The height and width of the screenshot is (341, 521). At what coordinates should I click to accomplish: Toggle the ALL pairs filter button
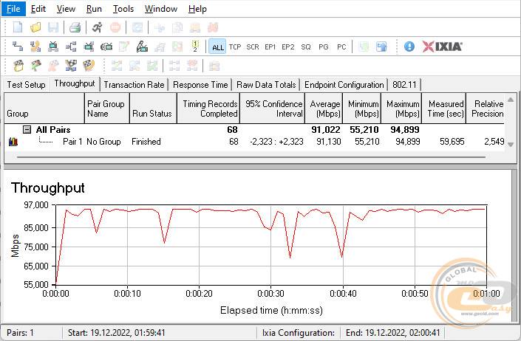tap(217, 47)
